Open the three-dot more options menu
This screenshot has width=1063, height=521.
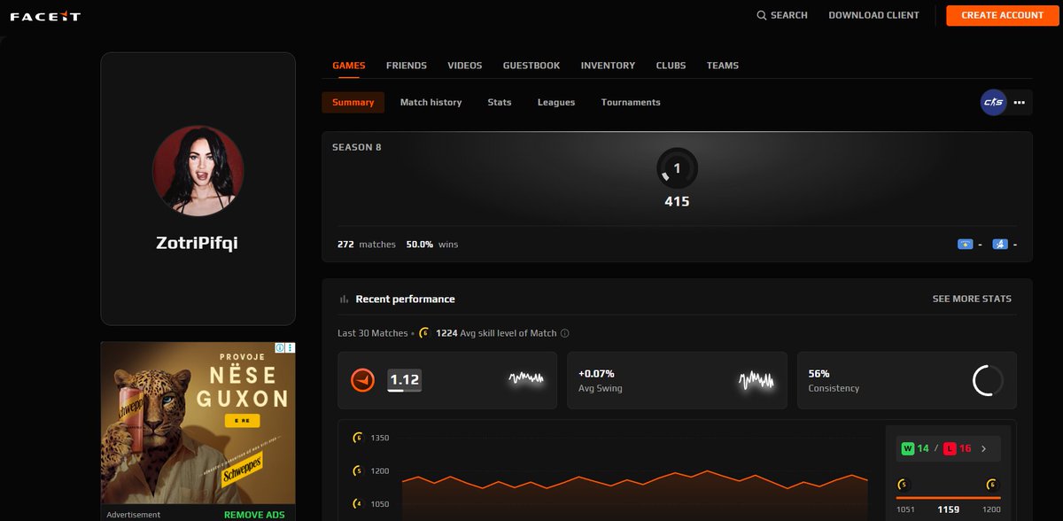(1019, 103)
